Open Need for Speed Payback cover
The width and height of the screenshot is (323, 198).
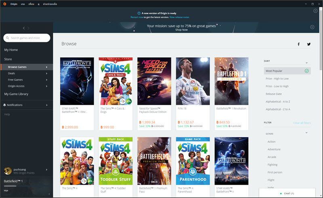(154, 81)
